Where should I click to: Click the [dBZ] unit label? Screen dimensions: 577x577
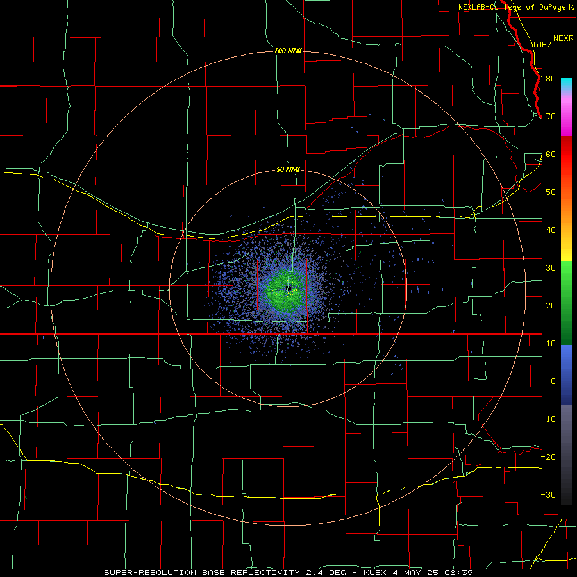click(x=544, y=45)
